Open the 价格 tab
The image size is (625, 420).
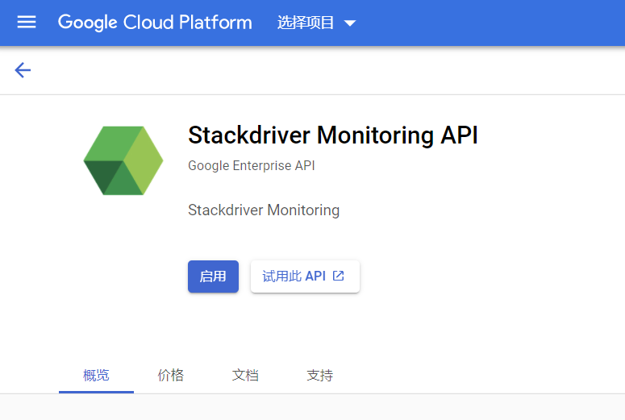170,375
